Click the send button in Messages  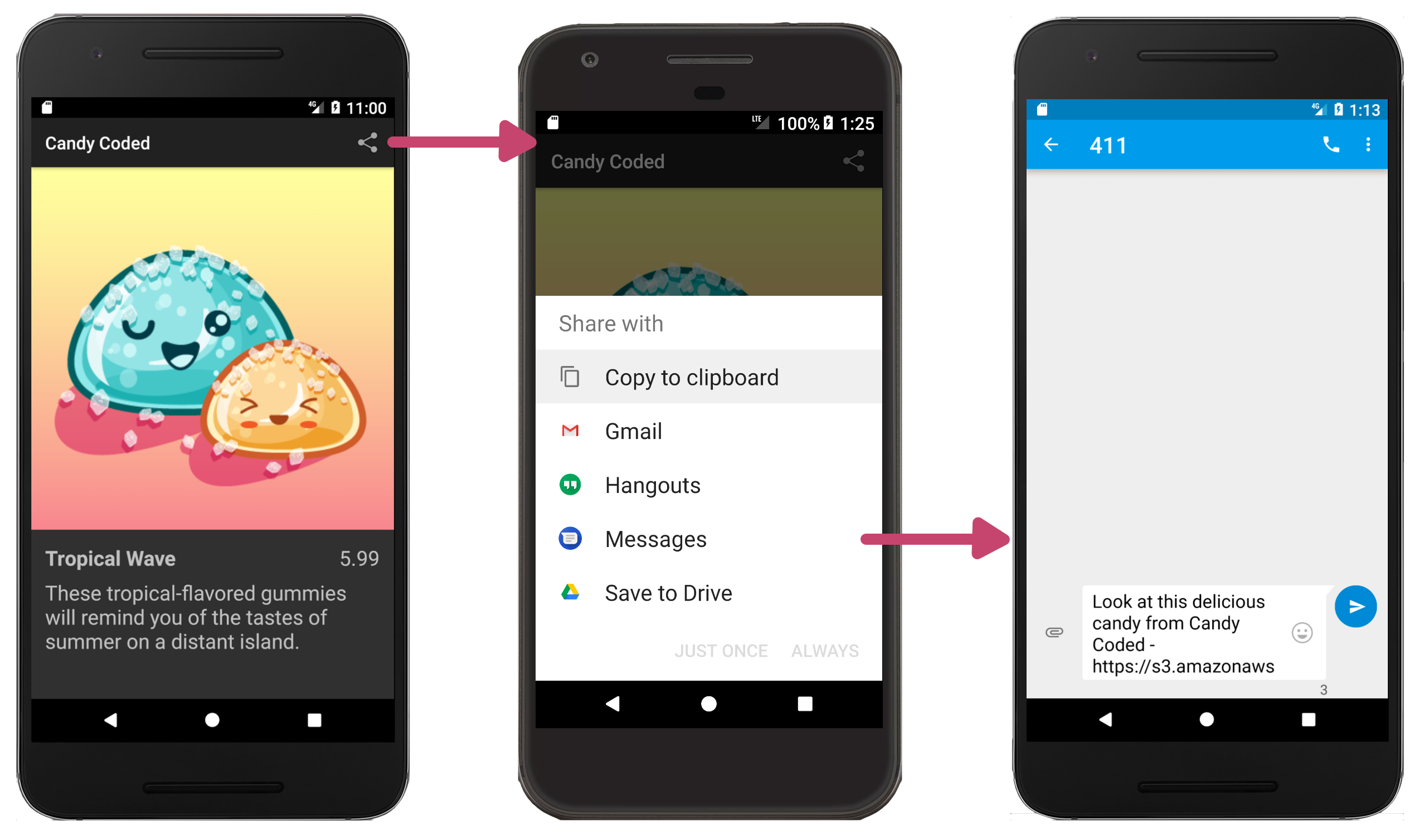[1355, 606]
